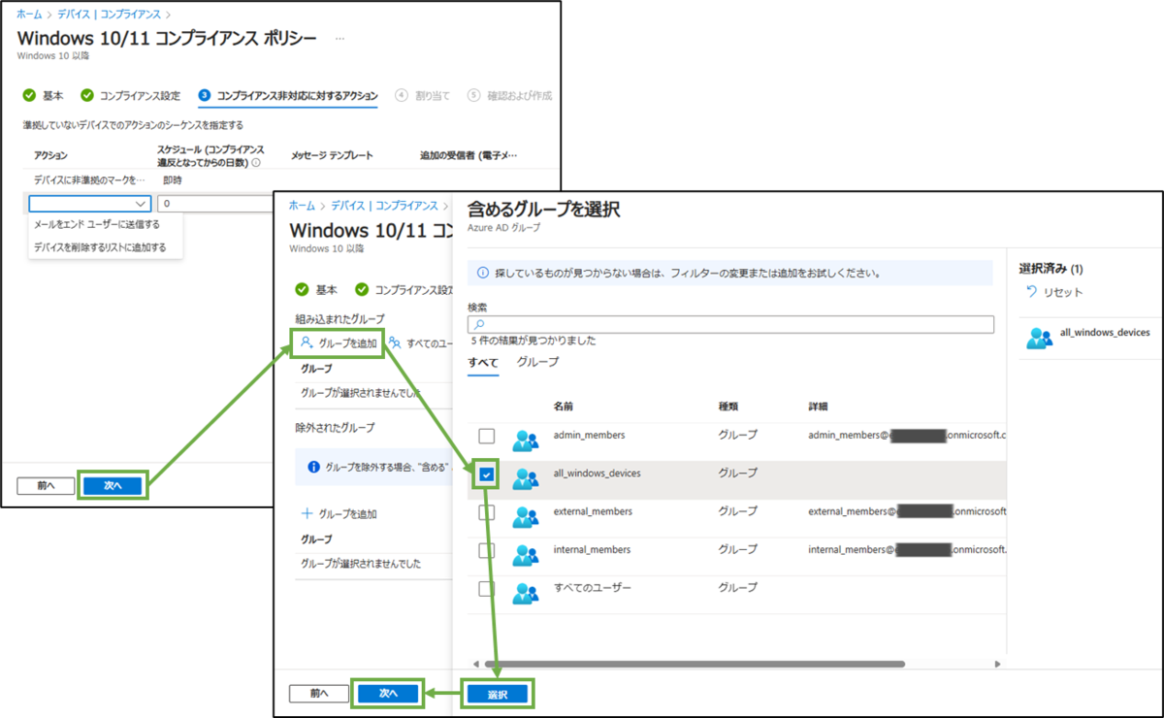
Task: Click admin_members name text
Action: point(589,436)
